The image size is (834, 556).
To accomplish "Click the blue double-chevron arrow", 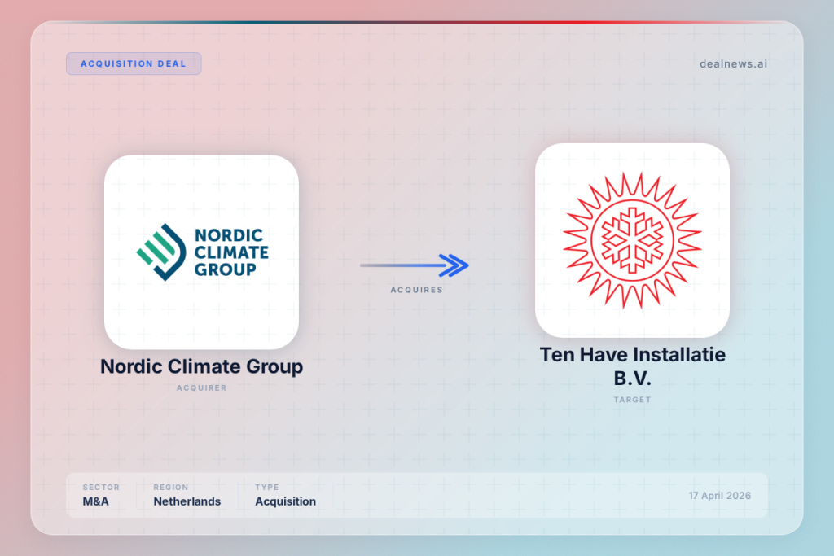I will [452, 265].
